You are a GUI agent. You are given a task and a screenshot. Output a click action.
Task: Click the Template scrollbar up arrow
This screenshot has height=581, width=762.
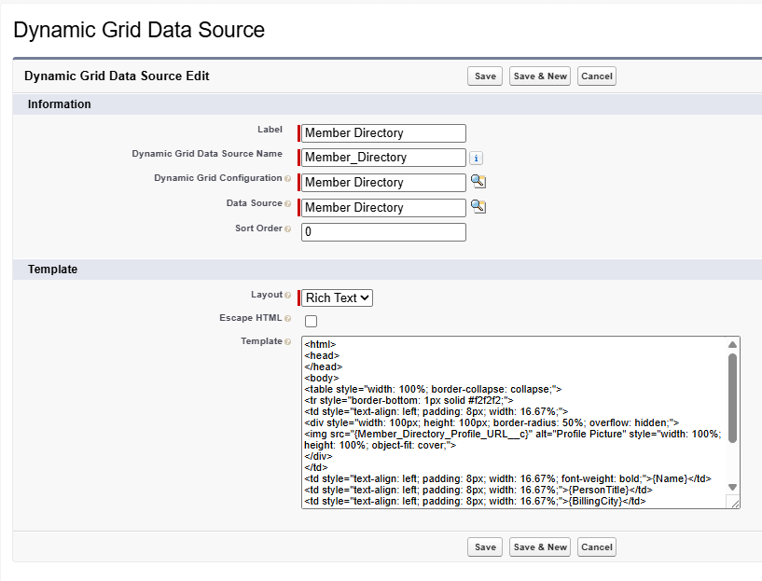(x=732, y=345)
